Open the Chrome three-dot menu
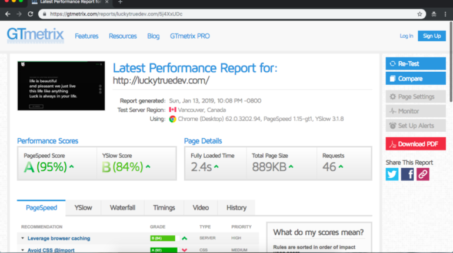This screenshot has width=453, height=253. (445, 14)
